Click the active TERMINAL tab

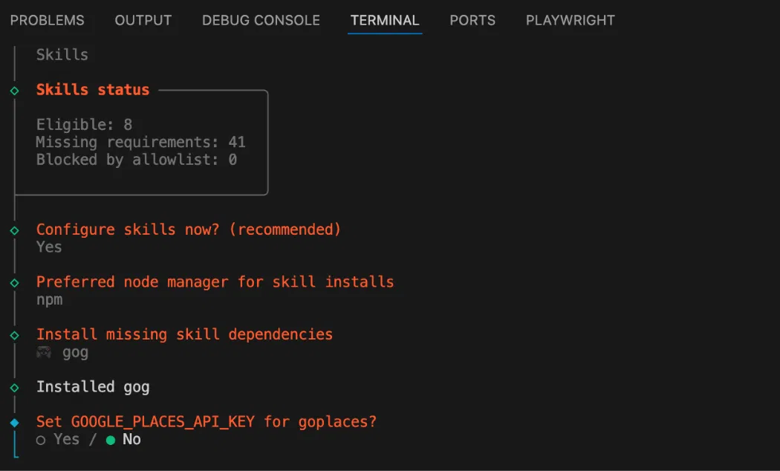[385, 21]
